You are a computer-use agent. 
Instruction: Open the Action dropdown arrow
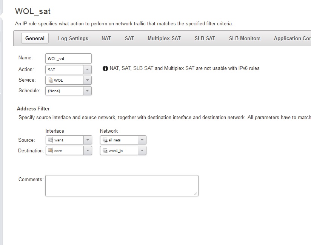tap(87, 70)
